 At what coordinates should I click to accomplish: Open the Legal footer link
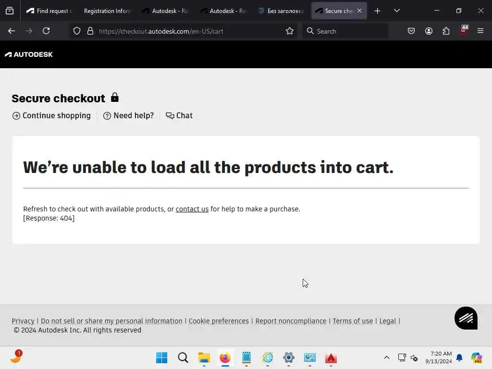[388, 321]
